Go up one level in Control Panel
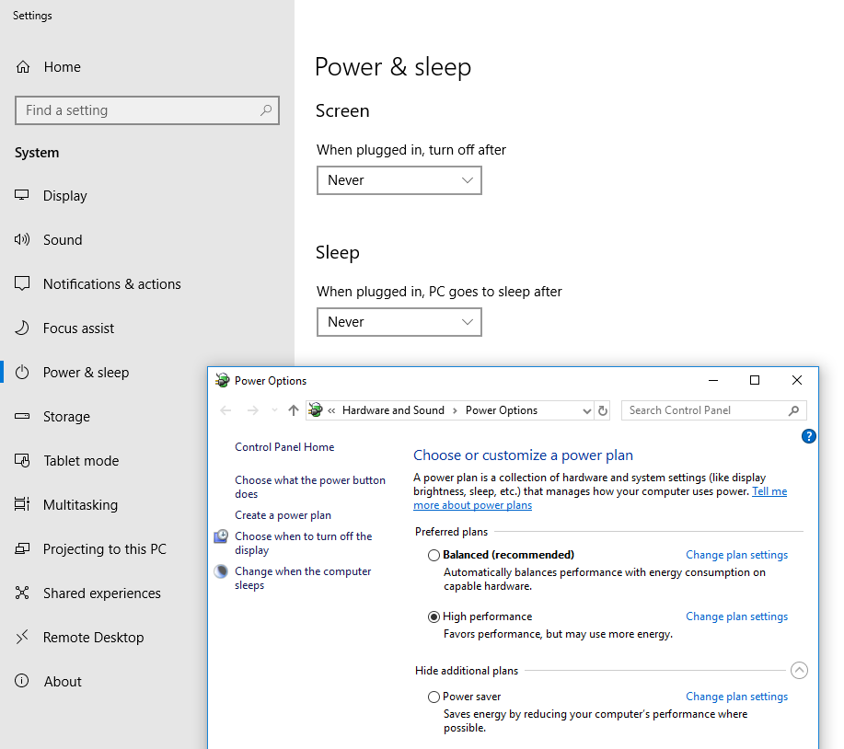This screenshot has height=749, width=844. (294, 410)
